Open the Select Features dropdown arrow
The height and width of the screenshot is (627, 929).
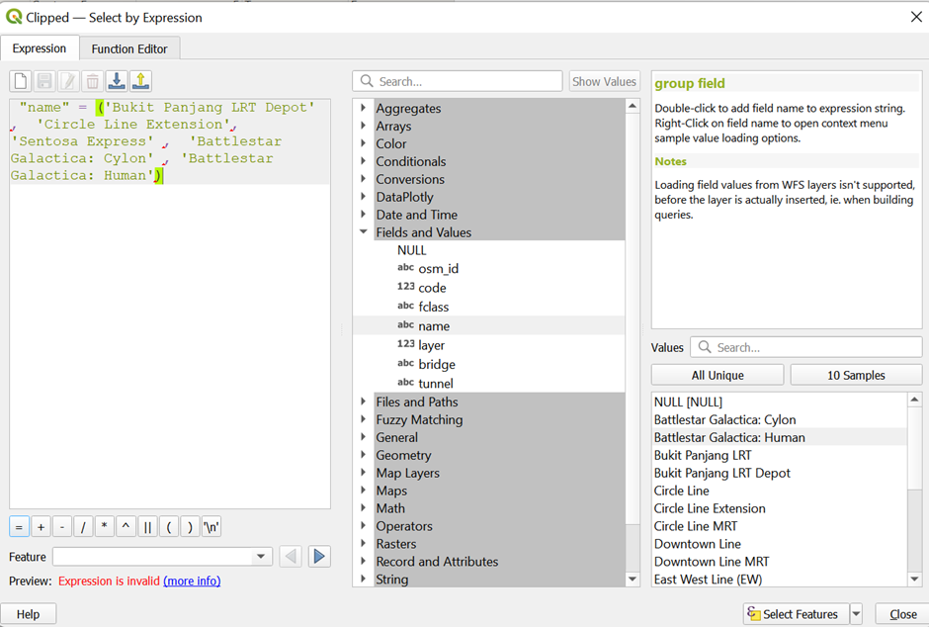856,614
